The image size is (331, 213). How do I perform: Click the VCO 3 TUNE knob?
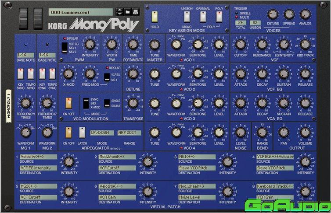(x=155, y=103)
